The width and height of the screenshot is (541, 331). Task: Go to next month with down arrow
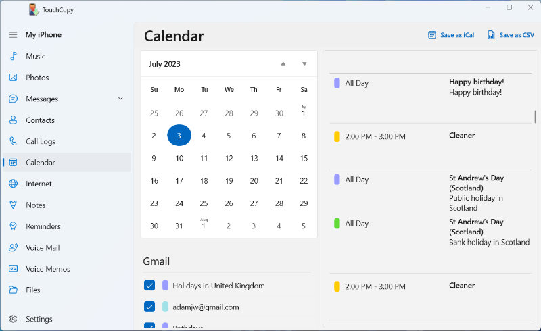point(304,64)
